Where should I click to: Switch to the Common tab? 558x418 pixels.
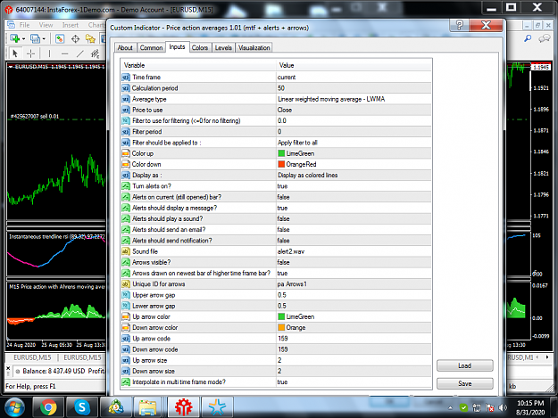pos(151,47)
